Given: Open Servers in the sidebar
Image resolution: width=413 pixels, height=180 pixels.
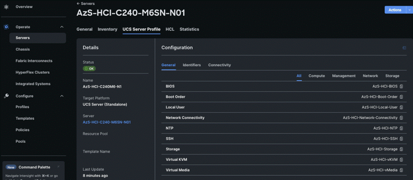Looking at the screenshot, I should (x=38, y=38).
